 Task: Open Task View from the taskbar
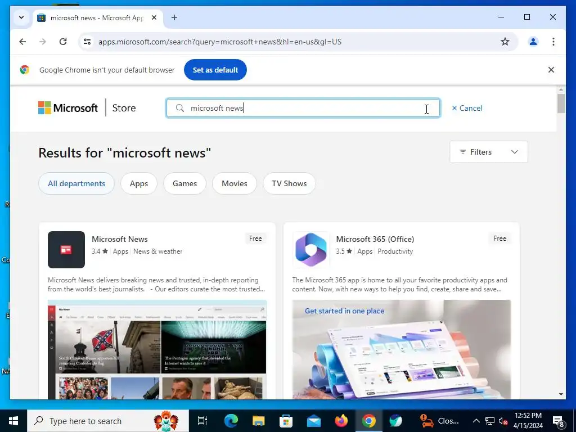pyautogui.click(x=202, y=421)
